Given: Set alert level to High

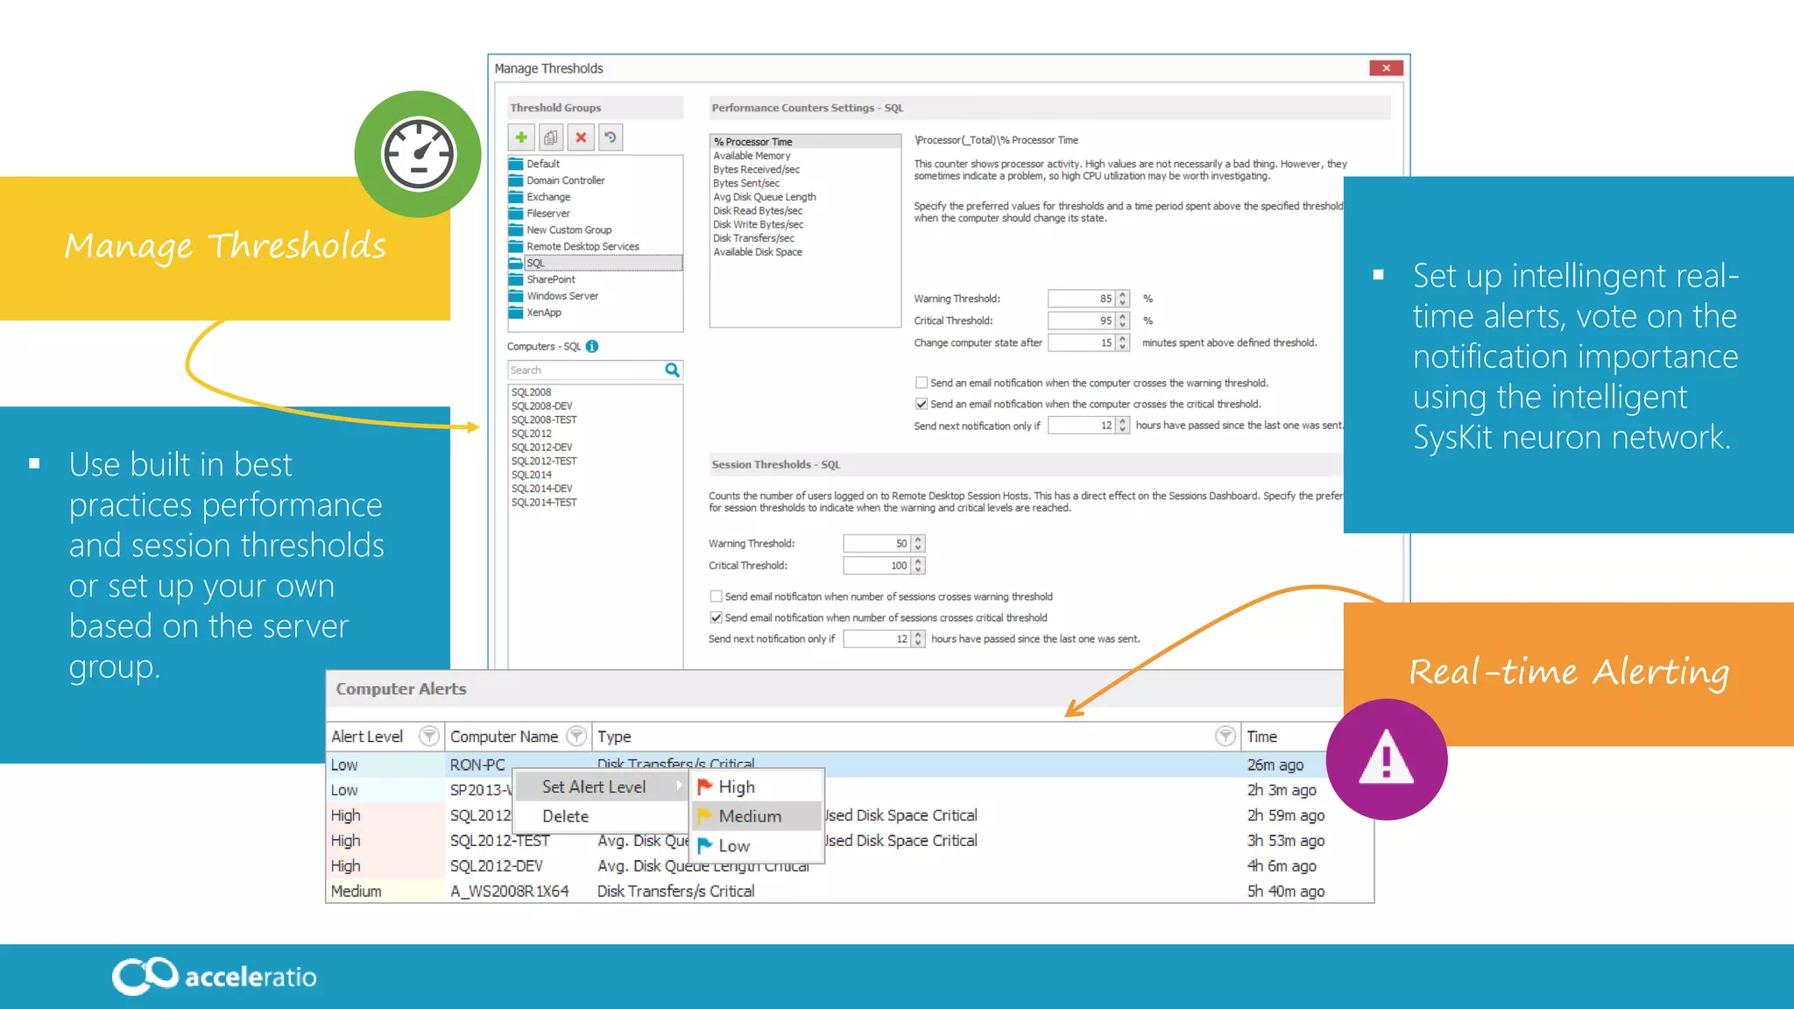Looking at the screenshot, I should (x=759, y=787).
